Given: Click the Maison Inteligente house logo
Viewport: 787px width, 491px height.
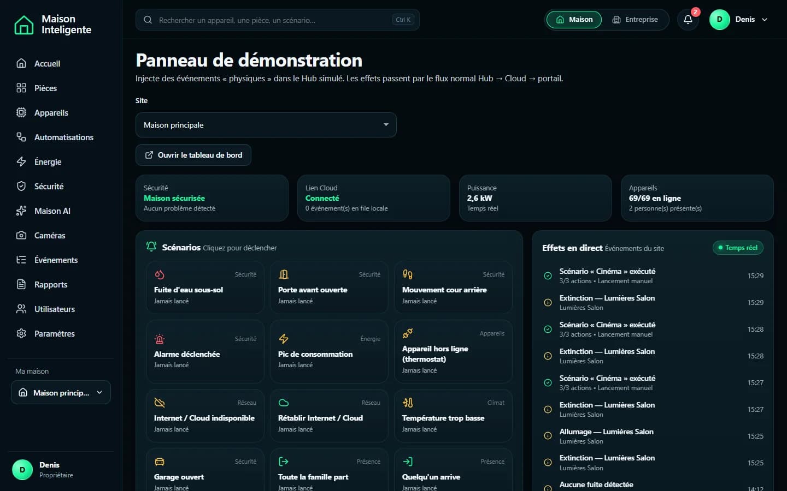Looking at the screenshot, I should click(24, 25).
